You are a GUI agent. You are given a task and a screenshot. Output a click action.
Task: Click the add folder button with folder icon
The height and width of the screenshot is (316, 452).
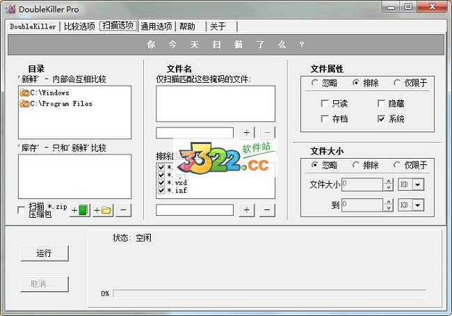103,210
